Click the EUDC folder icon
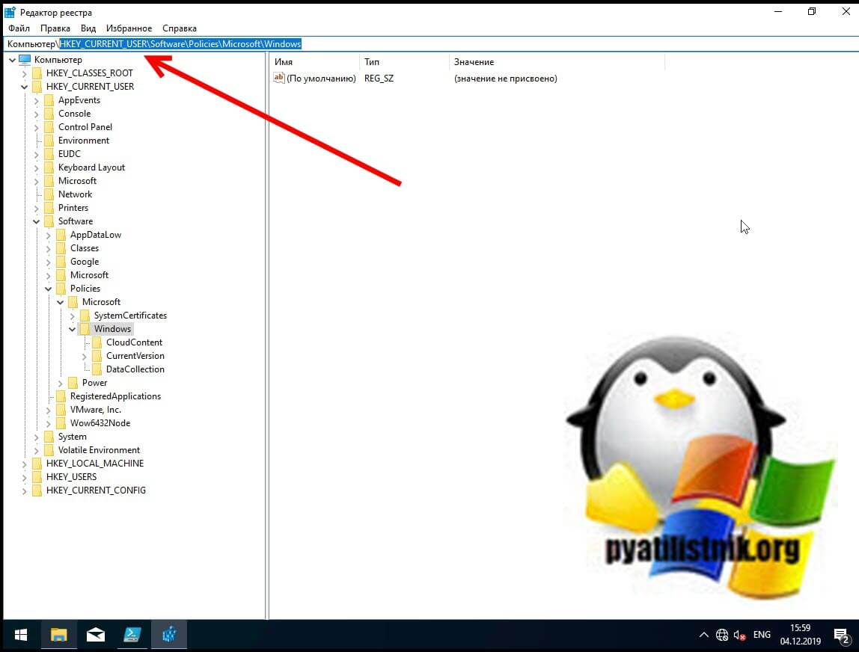This screenshot has height=652, width=859. point(49,154)
